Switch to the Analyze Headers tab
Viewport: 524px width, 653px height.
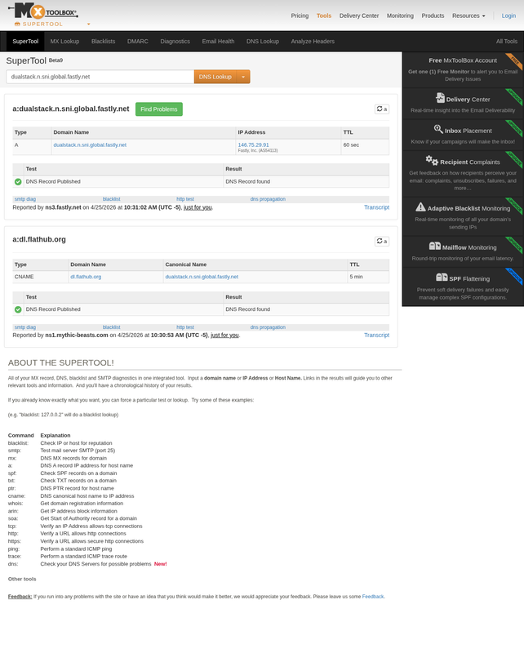tap(313, 42)
